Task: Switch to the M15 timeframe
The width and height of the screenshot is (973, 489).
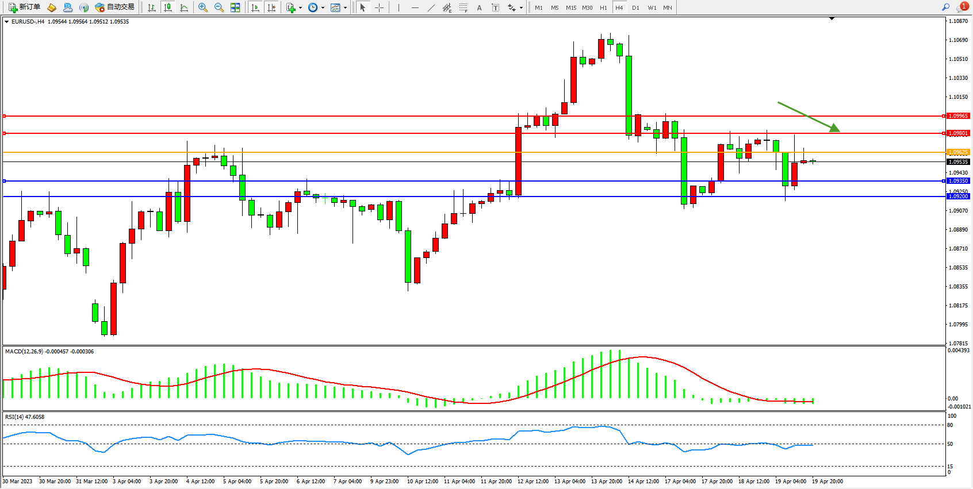Action: [570, 7]
